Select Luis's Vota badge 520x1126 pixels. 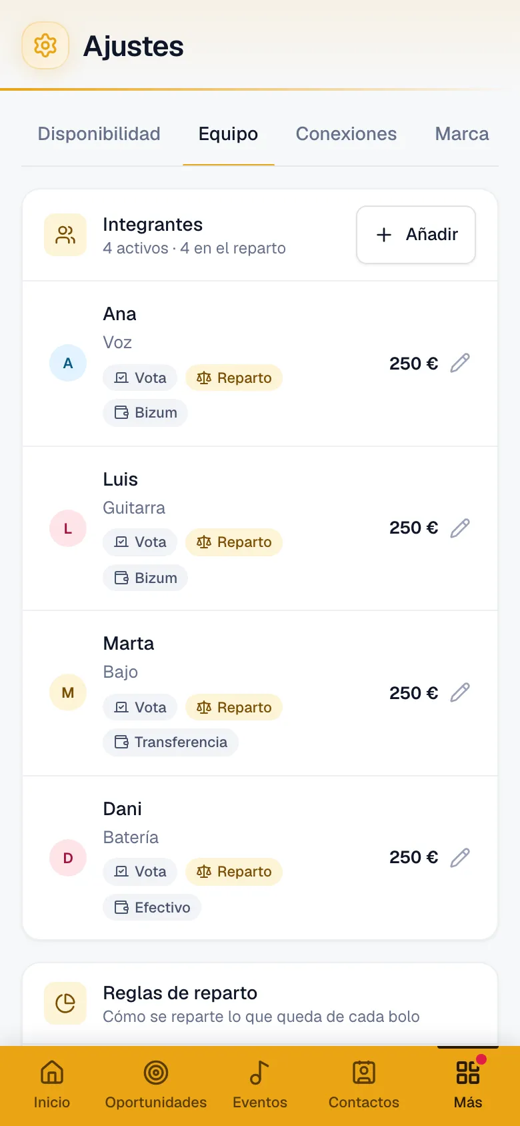(x=140, y=542)
